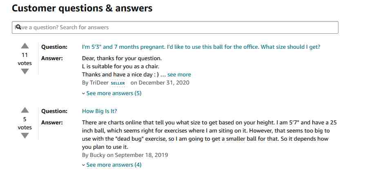Click Bucky's answer text about the 25 inch ball
The image size is (381, 174).
[x=209, y=135]
